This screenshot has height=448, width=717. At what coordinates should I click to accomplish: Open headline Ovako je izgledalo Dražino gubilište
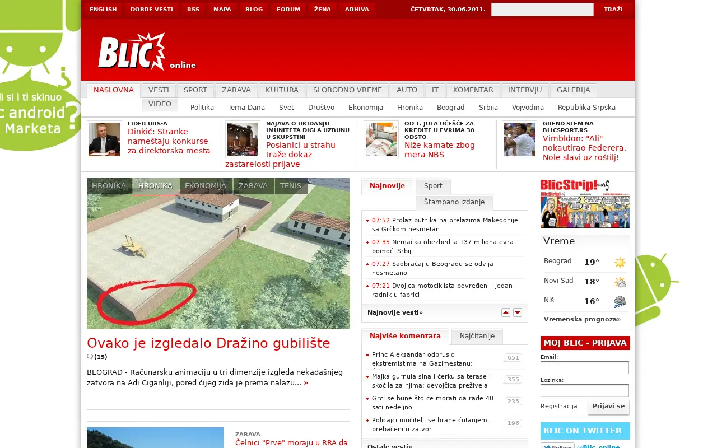pos(208,343)
